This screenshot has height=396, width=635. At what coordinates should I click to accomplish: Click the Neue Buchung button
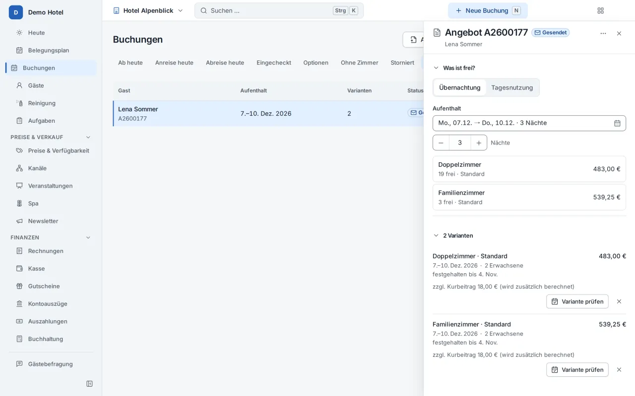(488, 10)
